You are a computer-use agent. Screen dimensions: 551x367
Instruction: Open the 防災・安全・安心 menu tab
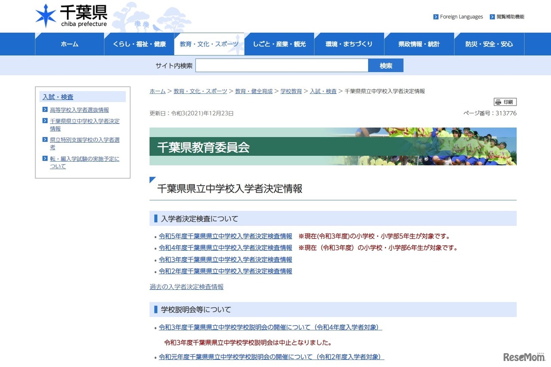(489, 44)
